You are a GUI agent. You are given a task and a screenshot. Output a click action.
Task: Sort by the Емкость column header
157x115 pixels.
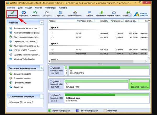[x=102, y=21]
